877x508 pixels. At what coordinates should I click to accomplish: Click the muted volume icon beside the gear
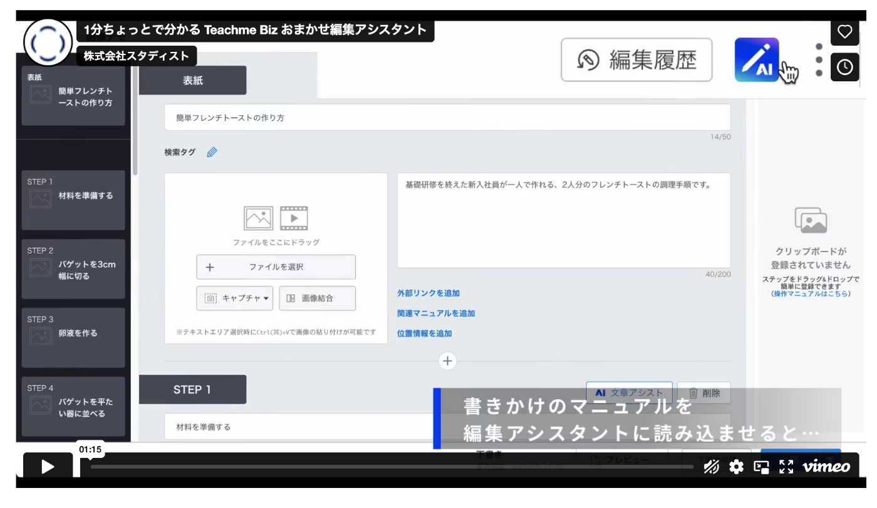(x=711, y=467)
